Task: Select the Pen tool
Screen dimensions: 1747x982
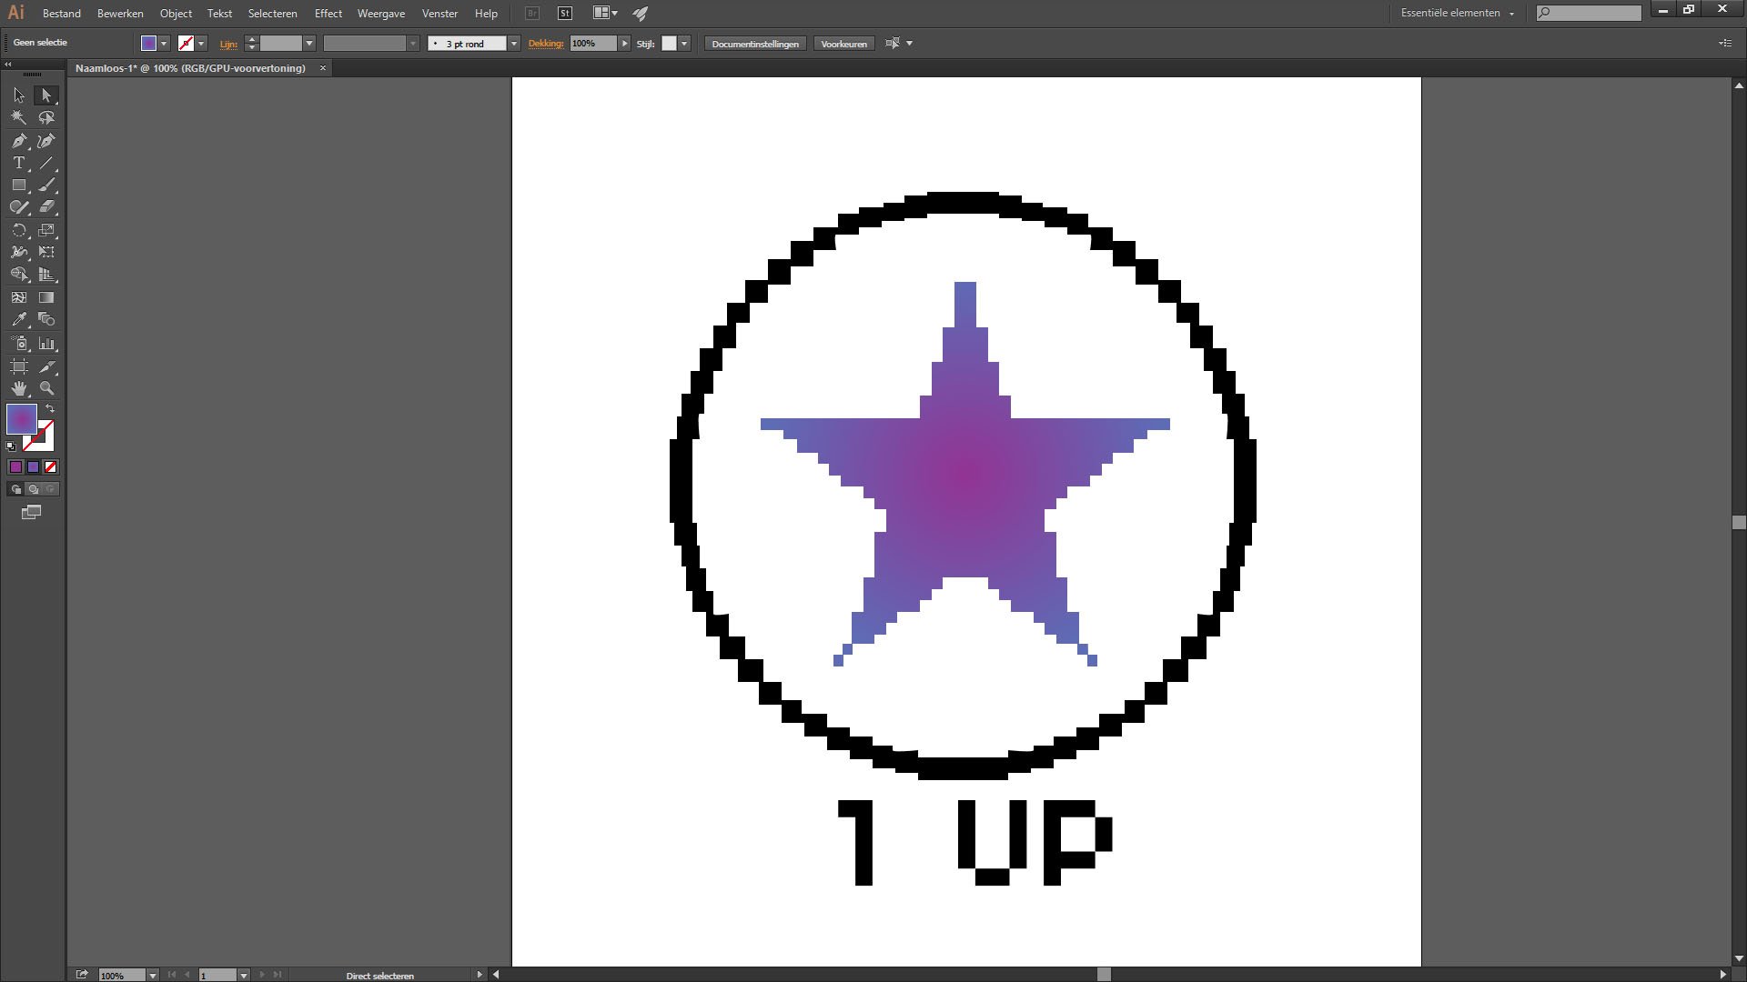Action: 18,141
